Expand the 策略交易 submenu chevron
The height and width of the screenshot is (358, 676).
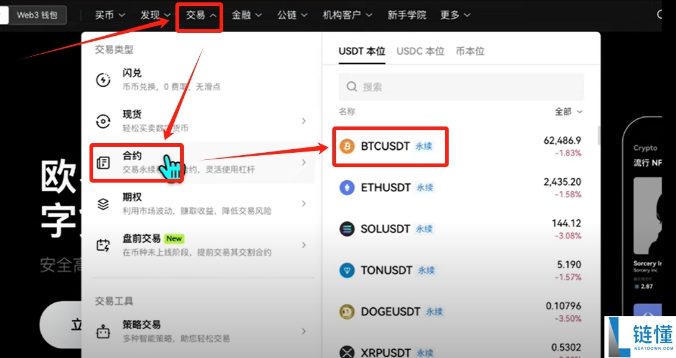[x=304, y=331]
